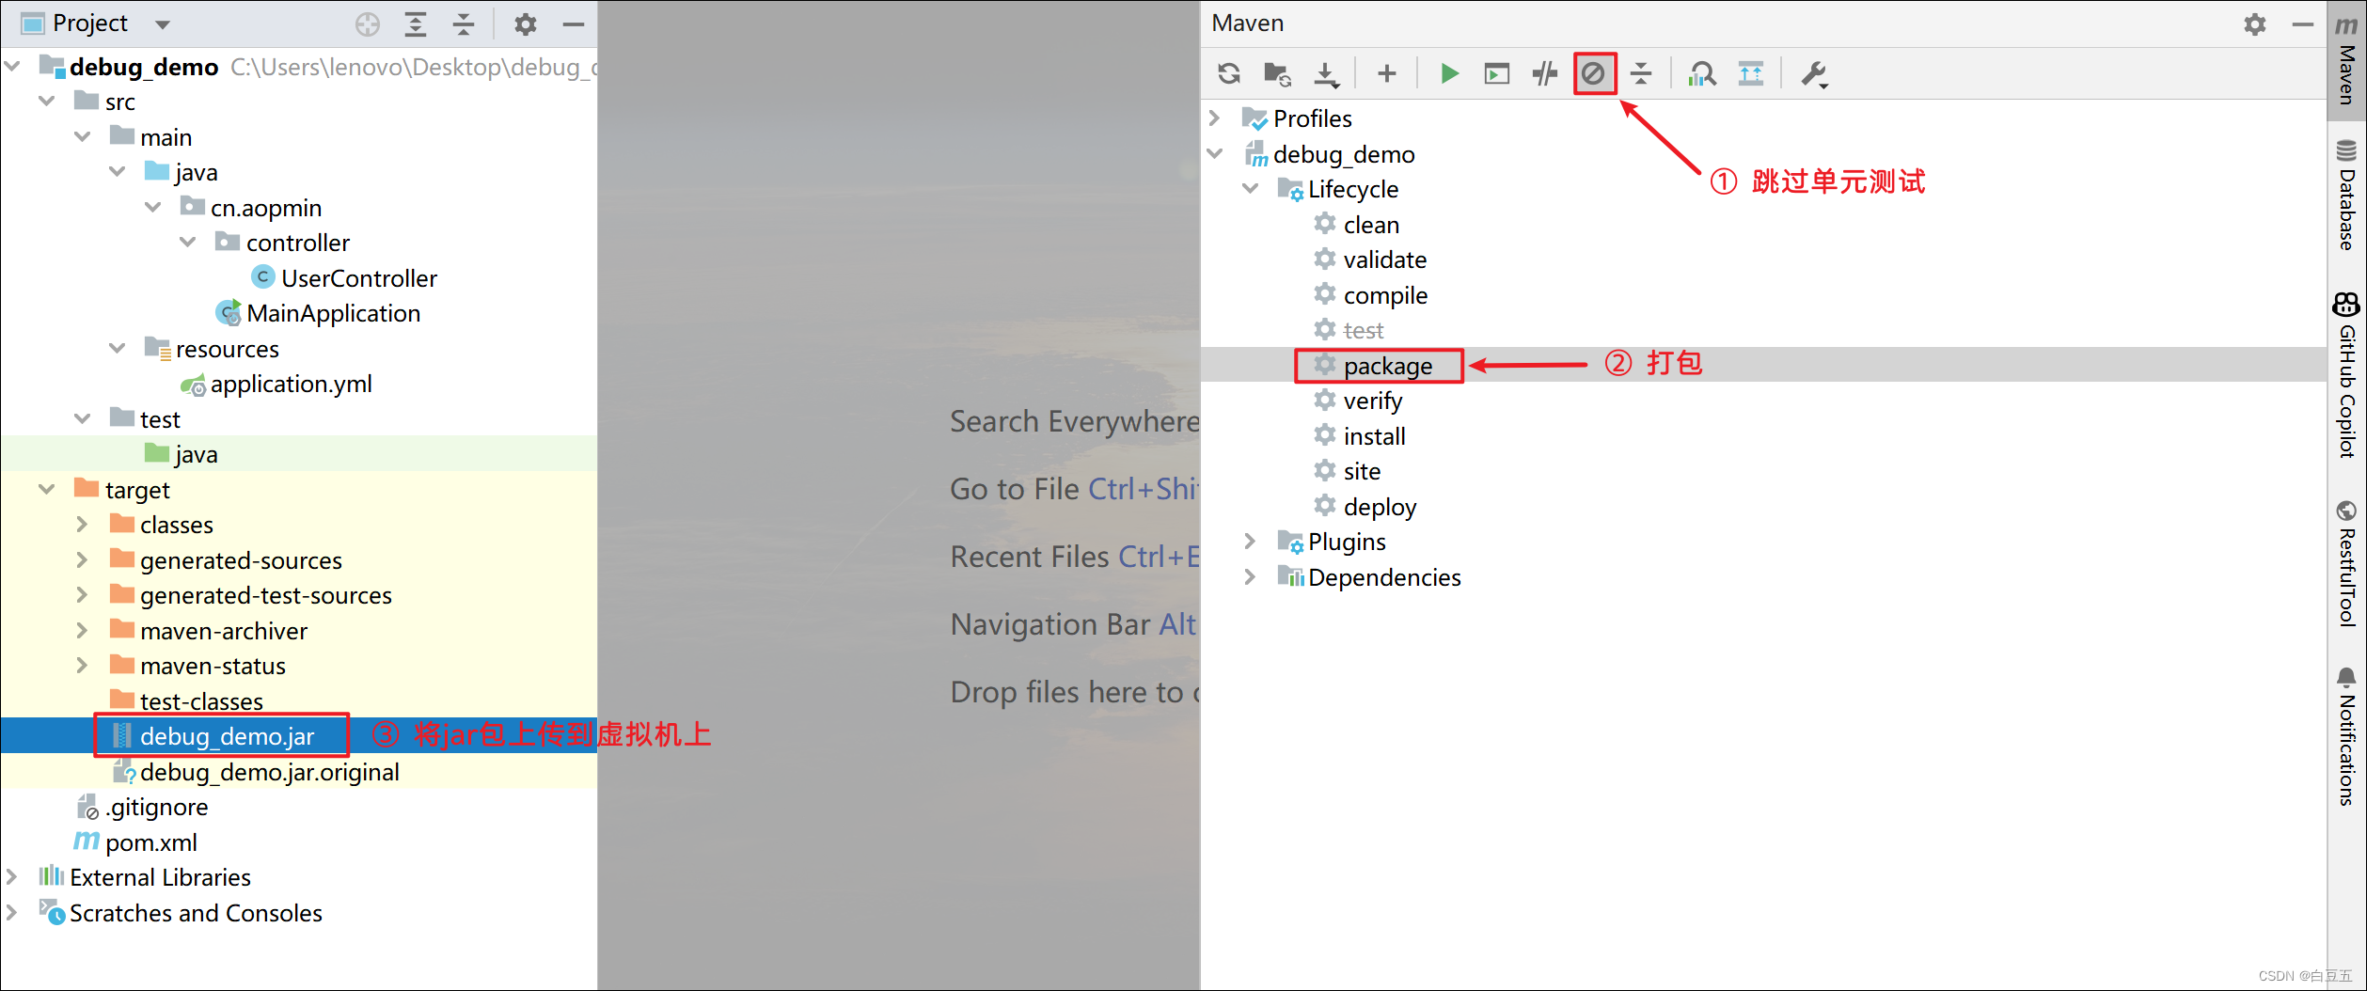This screenshot has width=2367, height=991.
Task: Open Notifications side tab
Action: pos(2347,736)
